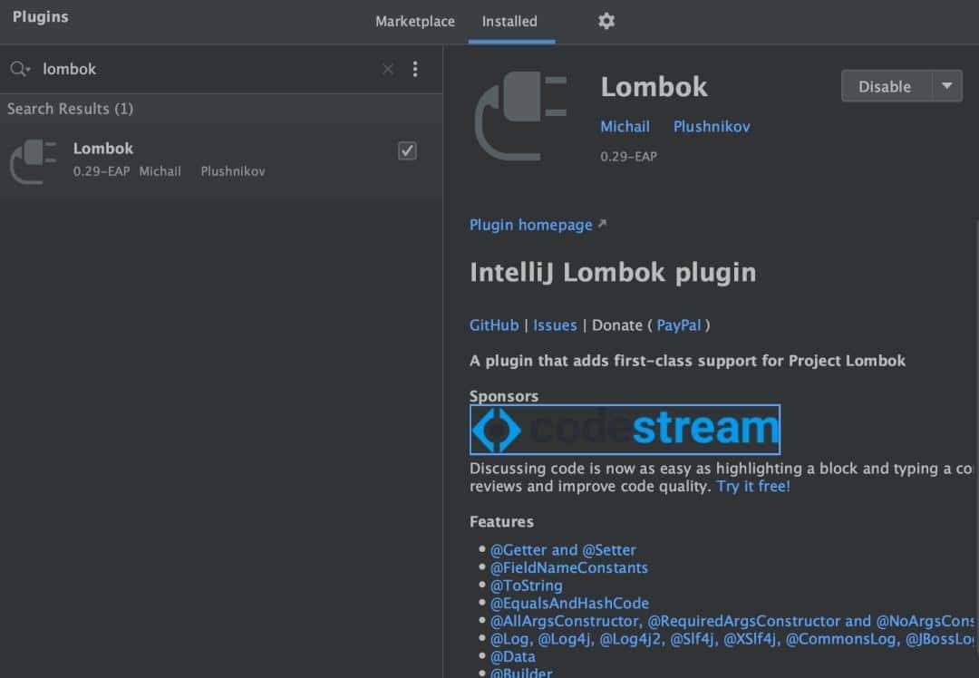Viewport: 979px width, 678px height.
Task: Expand the Disable button dropdown arrow
Action: coord(947,86)
